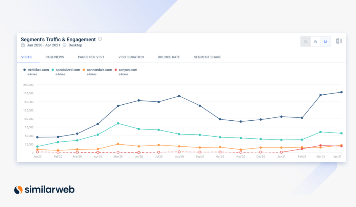
Task: Click the Desktop monitor icon
Action: click(x=64, y=45)
